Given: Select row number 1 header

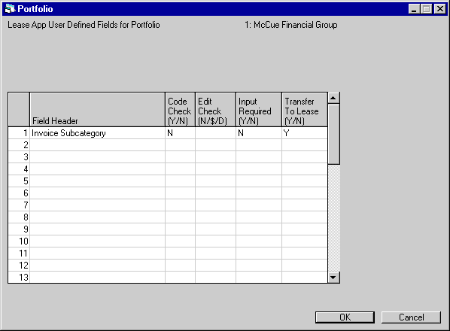Looking at the screenshot, I should click(x=19, y=133).
